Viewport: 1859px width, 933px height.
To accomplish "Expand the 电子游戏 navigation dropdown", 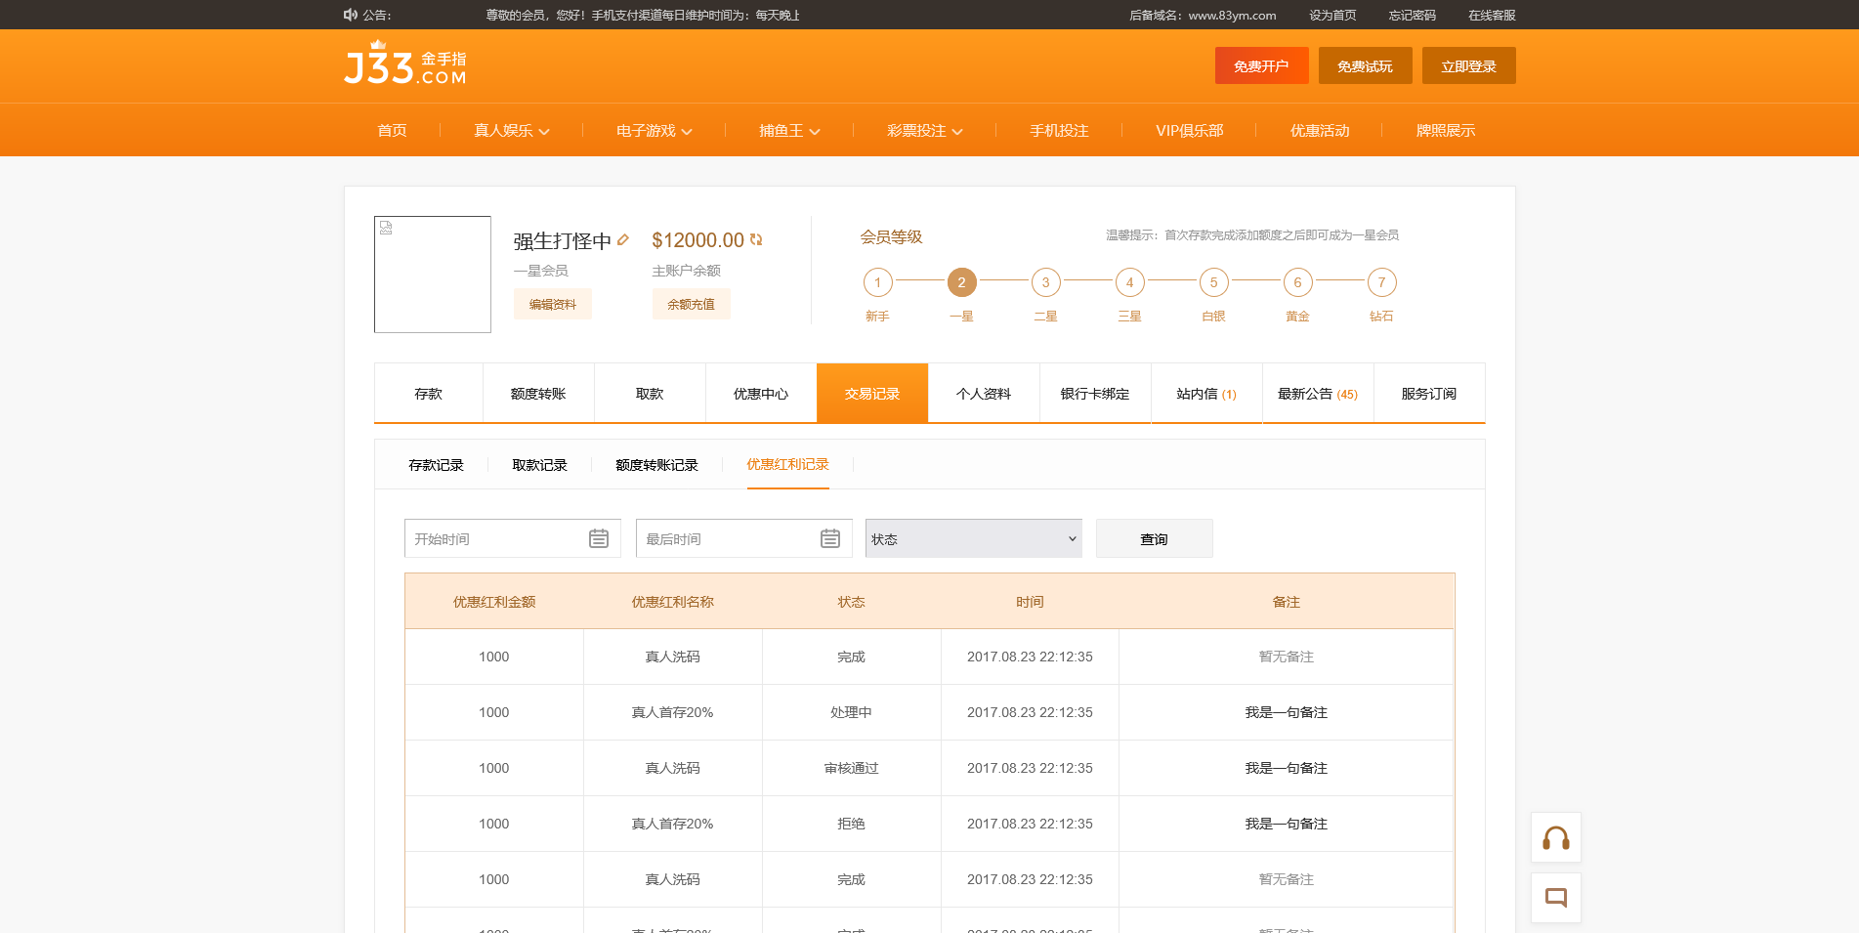I will [x=654, y=131].
